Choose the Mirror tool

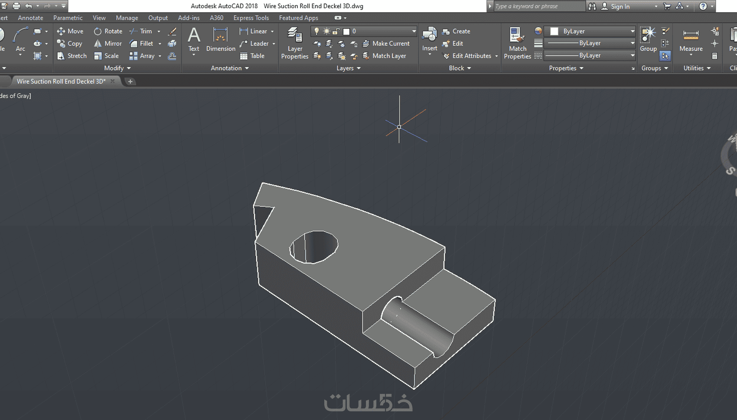coord(108,43)
